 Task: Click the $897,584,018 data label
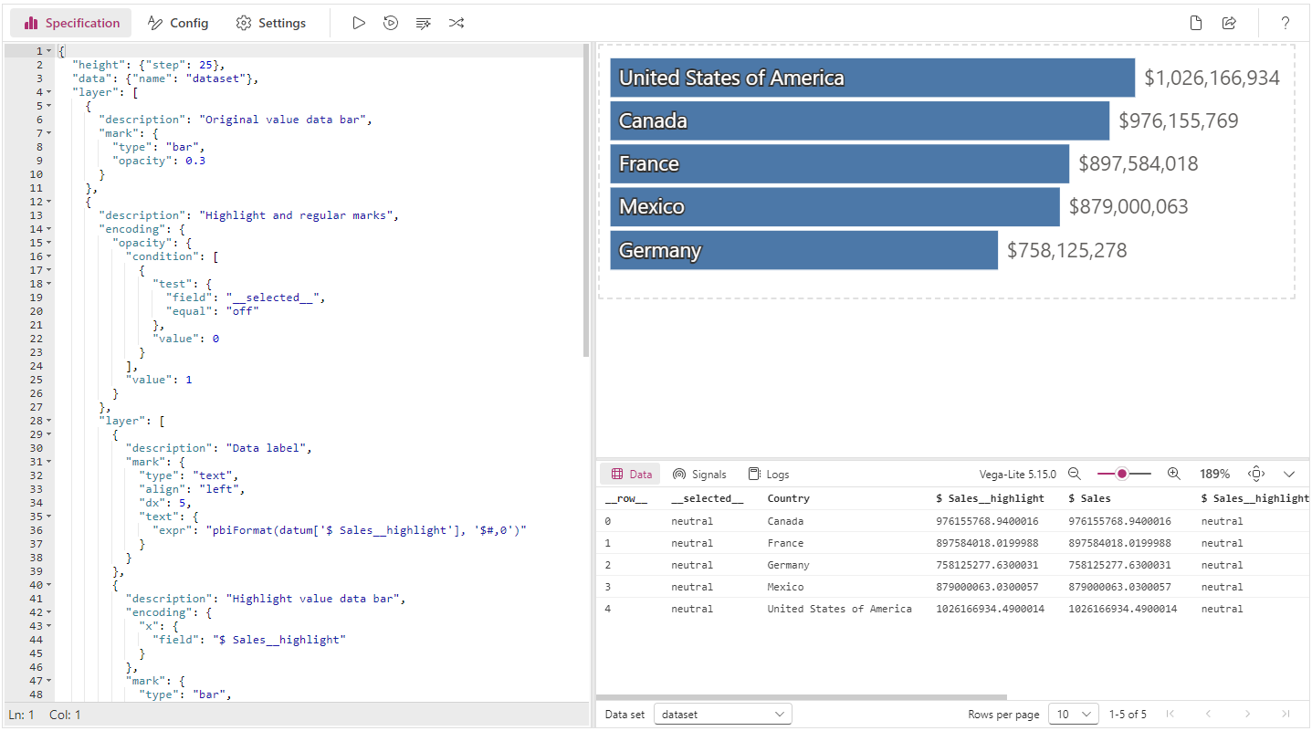1138,163
